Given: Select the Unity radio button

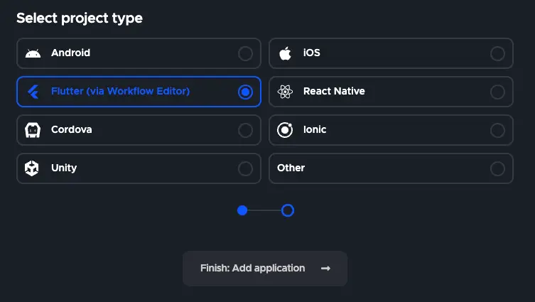Looking at the screenshot, I should click(245, 168).
